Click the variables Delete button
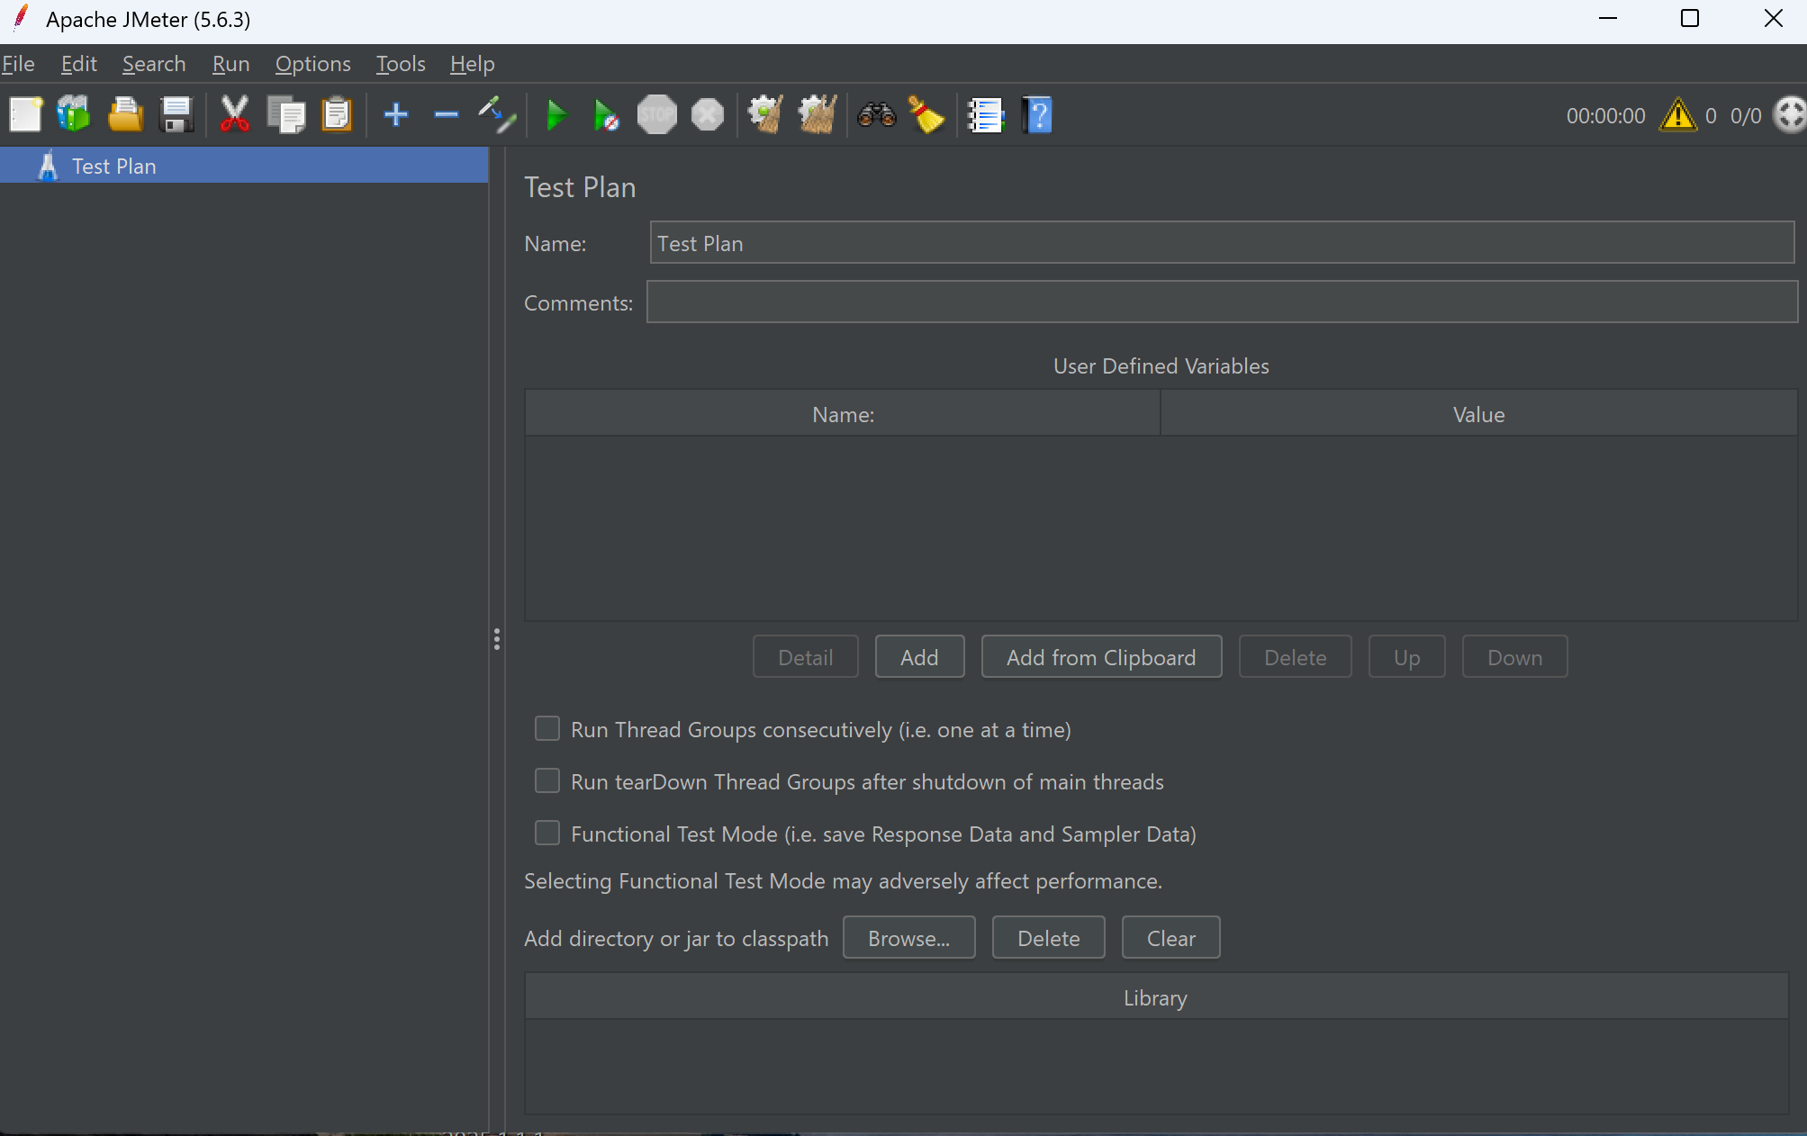 (x=1295, y=657)
